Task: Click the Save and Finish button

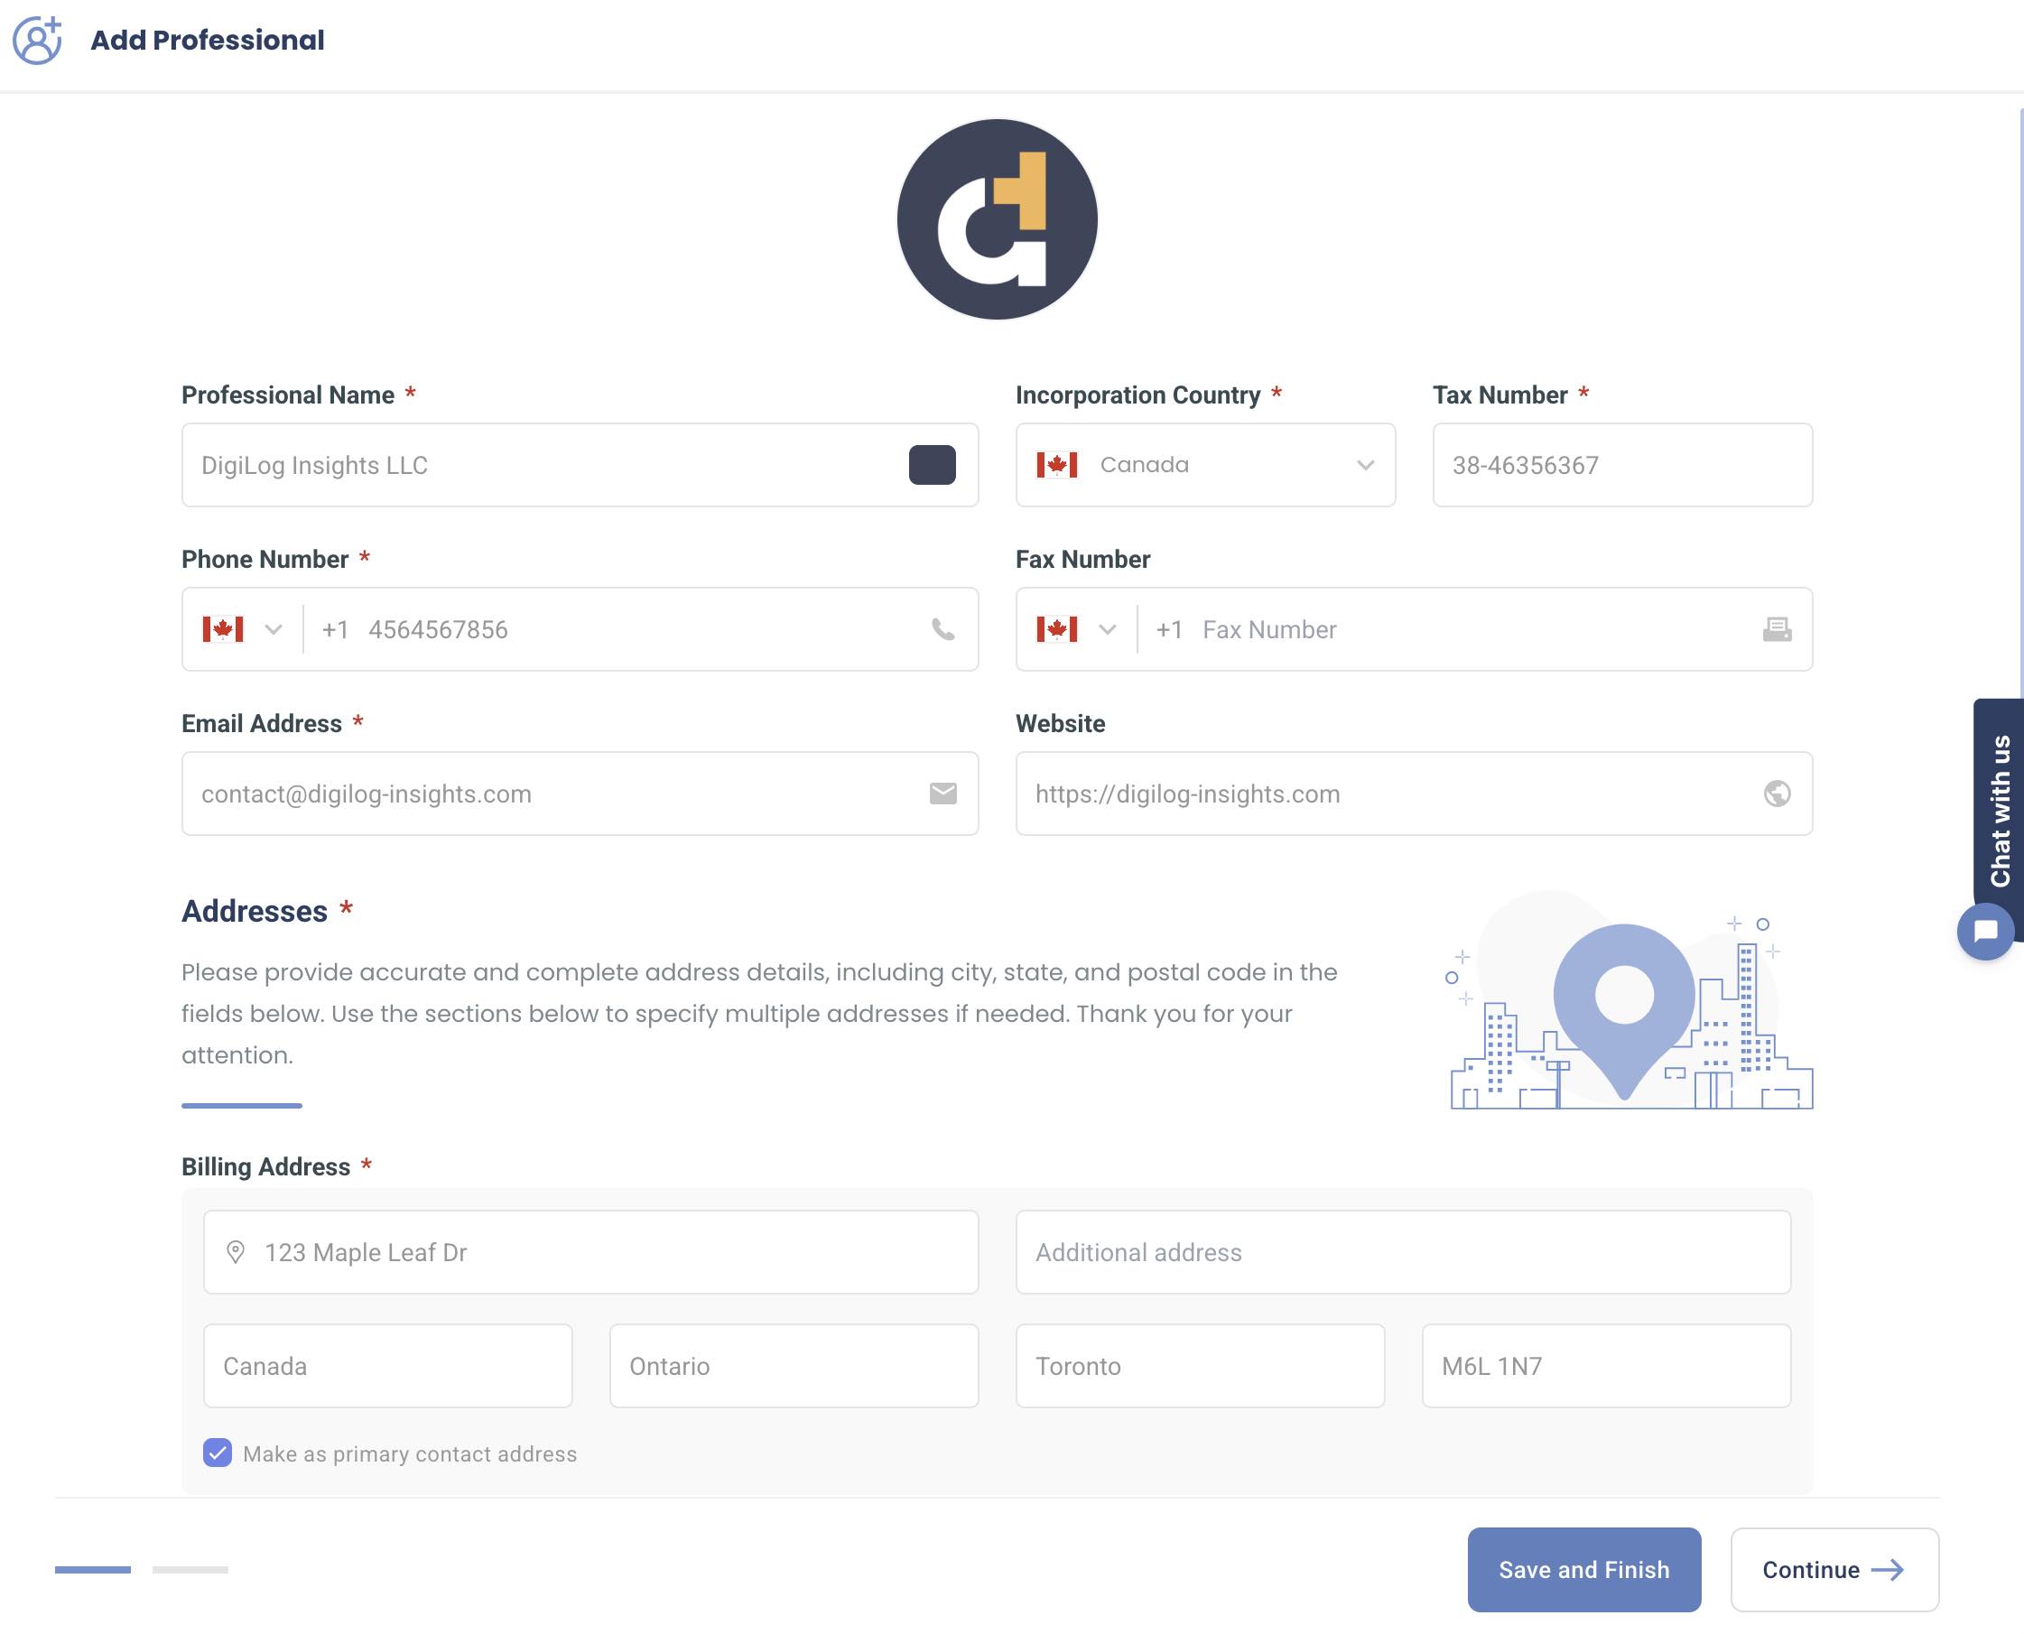Action: pyautogui.click(x=1583, y=1570)
